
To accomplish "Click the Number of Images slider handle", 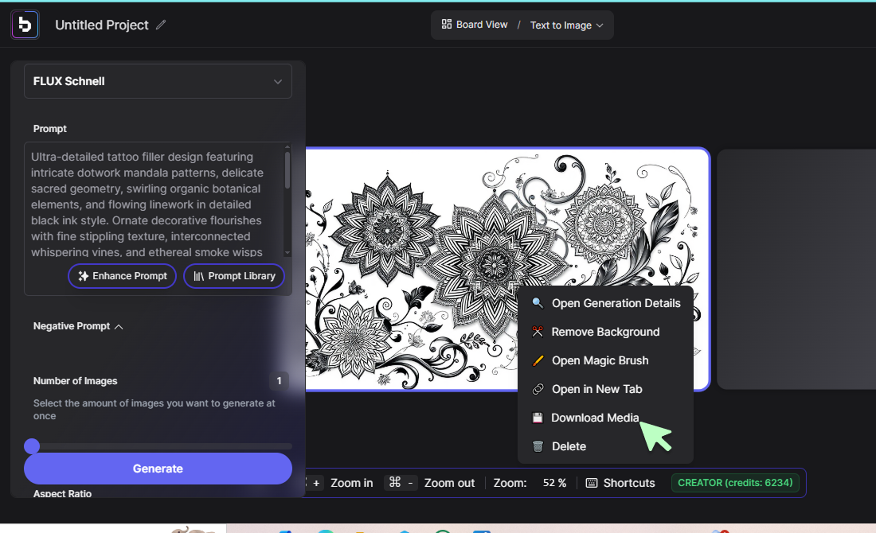I will tap(32, 446).
